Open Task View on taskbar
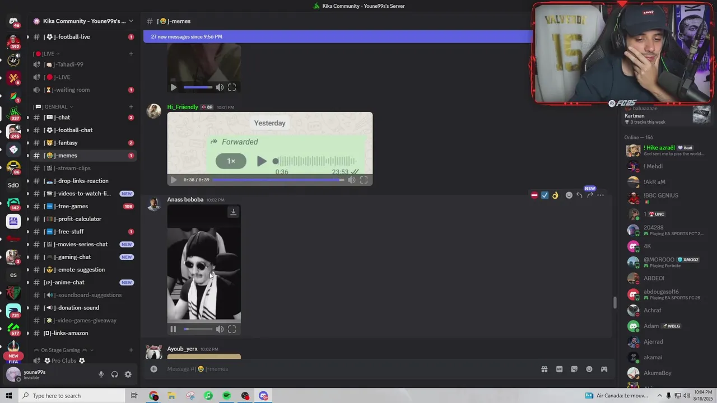The width and height of the screenshot is (717, 403). pos(134,396)
